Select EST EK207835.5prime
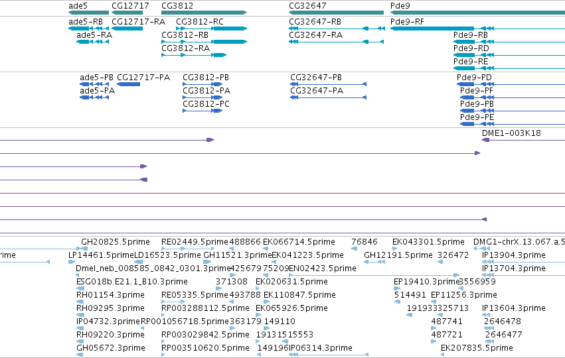This screenshot has height=358, width=565. pos(477,349)
